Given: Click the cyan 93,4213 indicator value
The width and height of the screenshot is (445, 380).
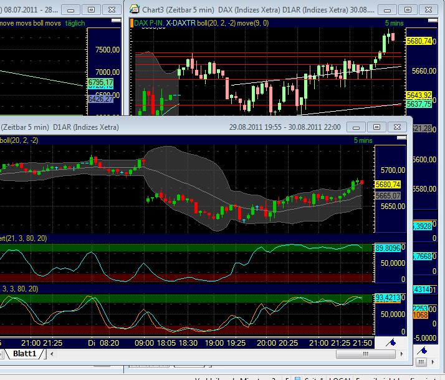Looking at the screenshot, I should tap(388, 298).
